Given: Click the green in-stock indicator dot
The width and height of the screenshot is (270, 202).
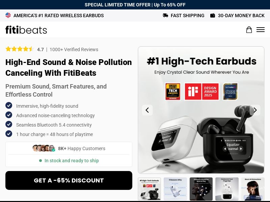Looking at the screenshot, I should pos(41,161).
